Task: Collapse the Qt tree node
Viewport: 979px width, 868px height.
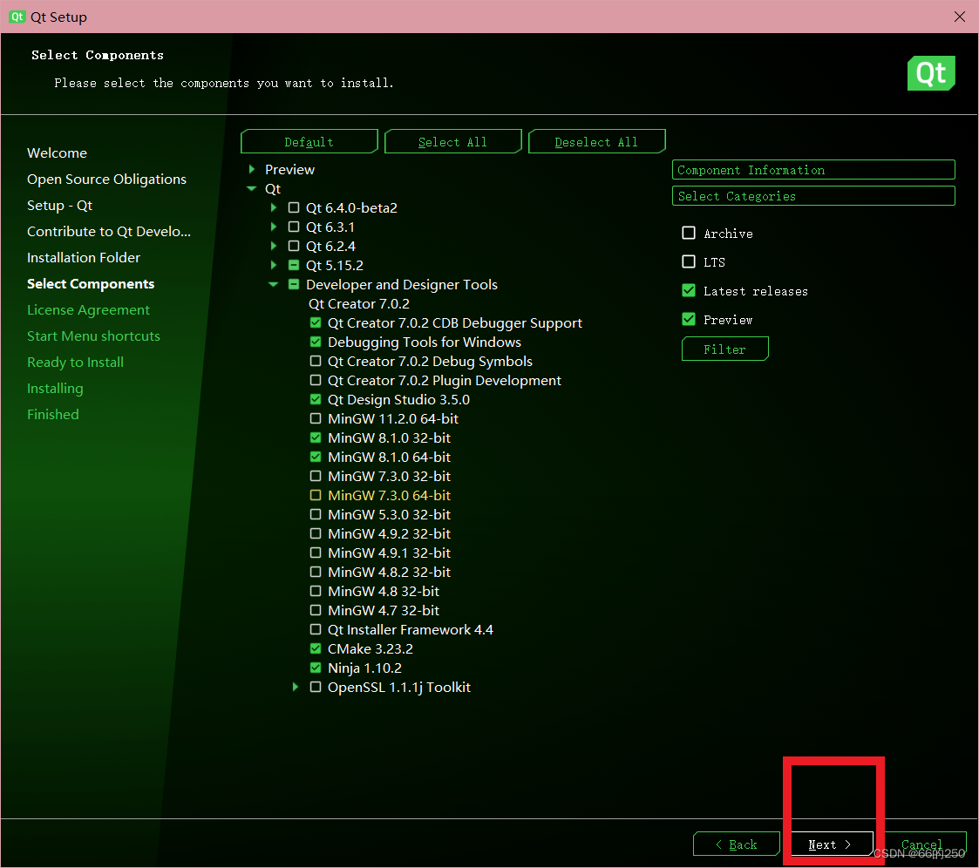Action: pyautogui.click(x=252, y=188)
